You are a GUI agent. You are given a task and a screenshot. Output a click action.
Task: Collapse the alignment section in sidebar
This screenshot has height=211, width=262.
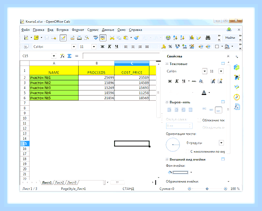167,102
